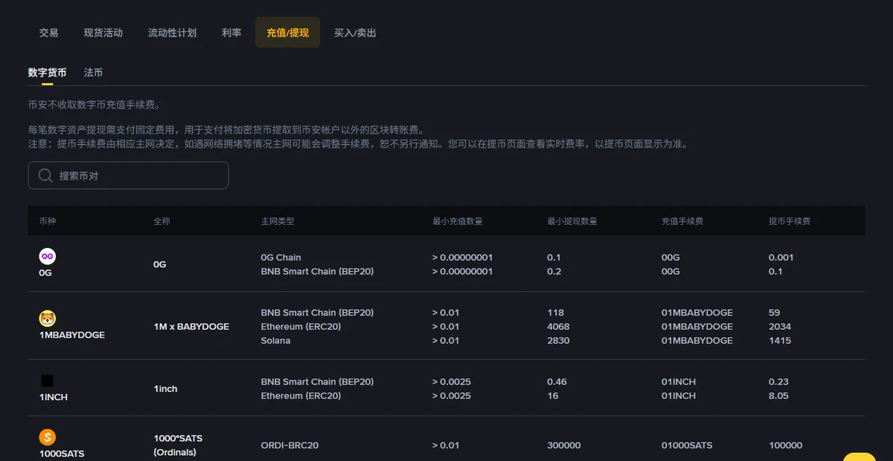Click the withdrawal fee 2034
Viewport: 893px width, 461px height.
(x=780, y=326)
